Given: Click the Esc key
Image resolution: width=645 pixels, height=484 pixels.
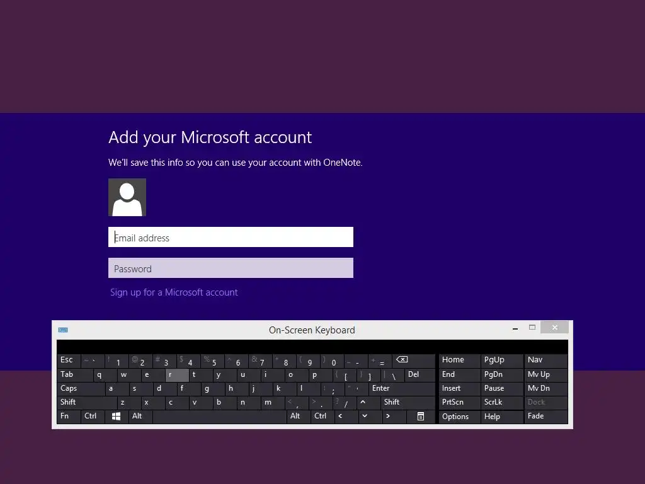Looking at the screenshot, I should 69,361.
